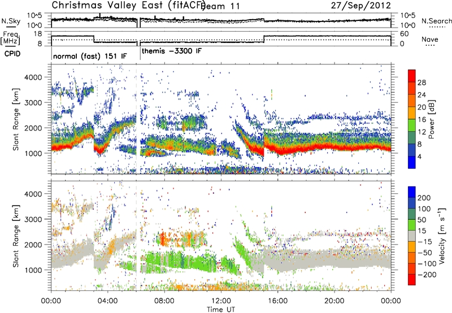452x313 pixels.
Task: Click the '18' frequency axis value
Action: (38, 34)
